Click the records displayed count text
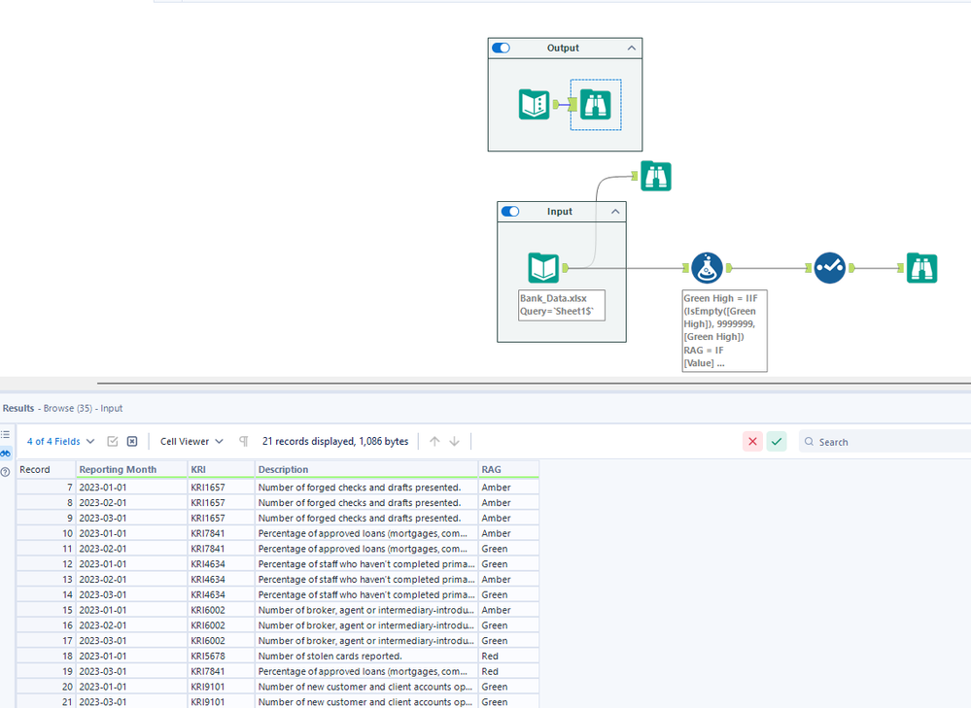This screenshot has width=971, height=708. click(335, 441)
